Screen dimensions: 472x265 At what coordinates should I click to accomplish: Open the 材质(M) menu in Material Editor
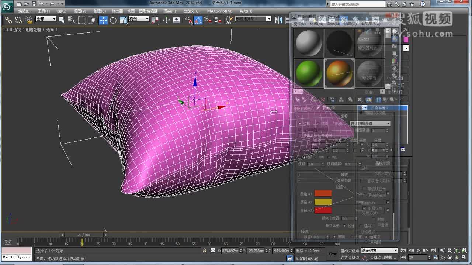click(x=316, y=23)
